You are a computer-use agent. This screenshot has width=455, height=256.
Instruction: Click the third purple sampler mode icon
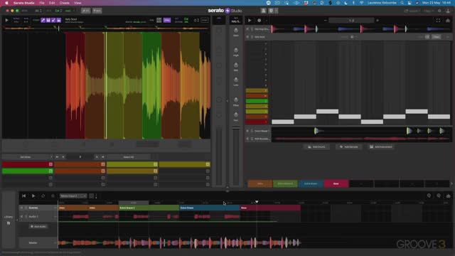53,20
